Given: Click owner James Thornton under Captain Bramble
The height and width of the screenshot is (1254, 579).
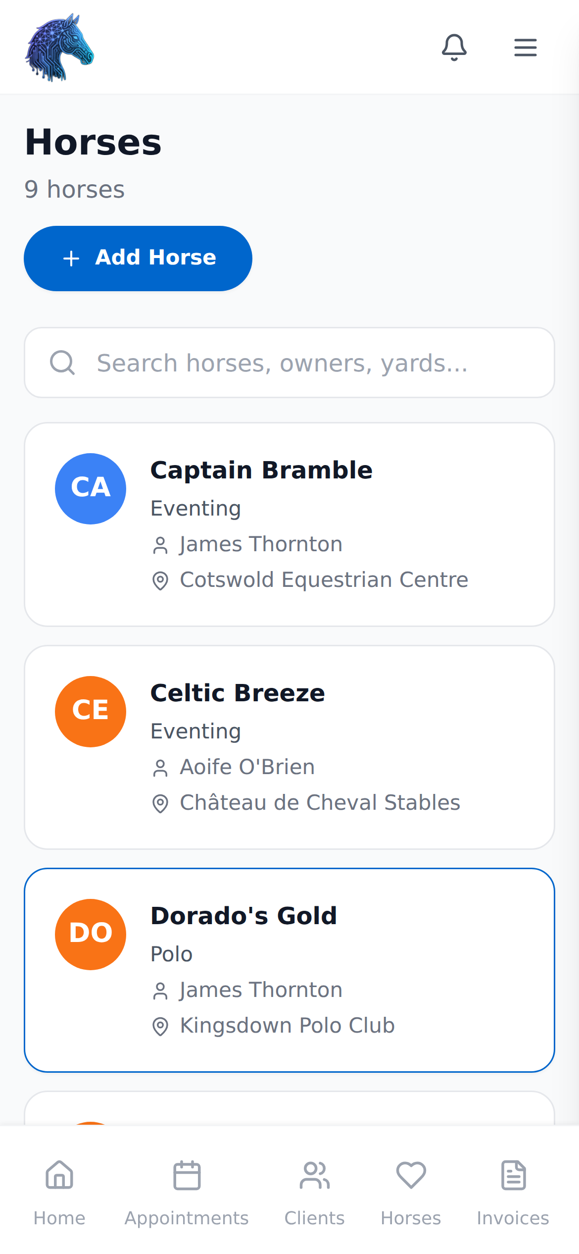Looking at the screenshot, I should coord(260,543).
